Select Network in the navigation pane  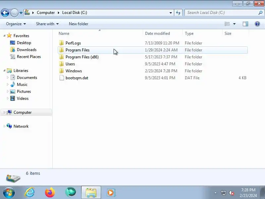[x=21, y=126]
